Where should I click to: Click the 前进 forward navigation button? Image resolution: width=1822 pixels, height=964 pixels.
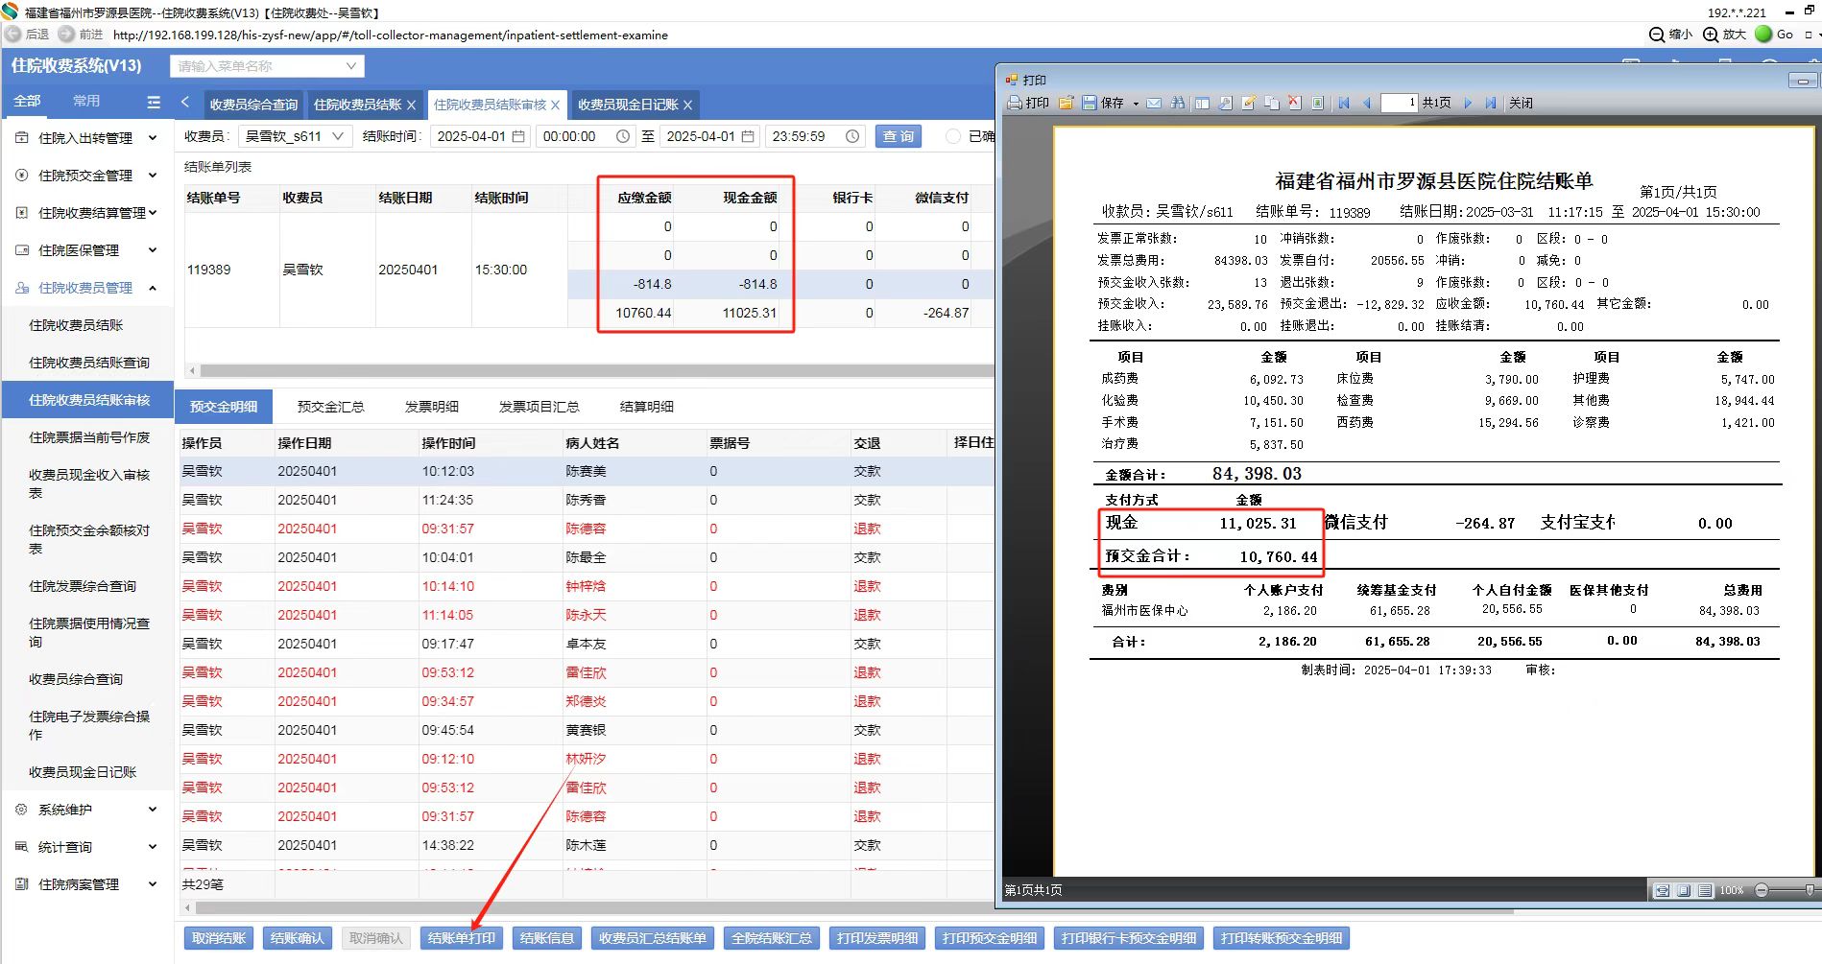(81, 34)
